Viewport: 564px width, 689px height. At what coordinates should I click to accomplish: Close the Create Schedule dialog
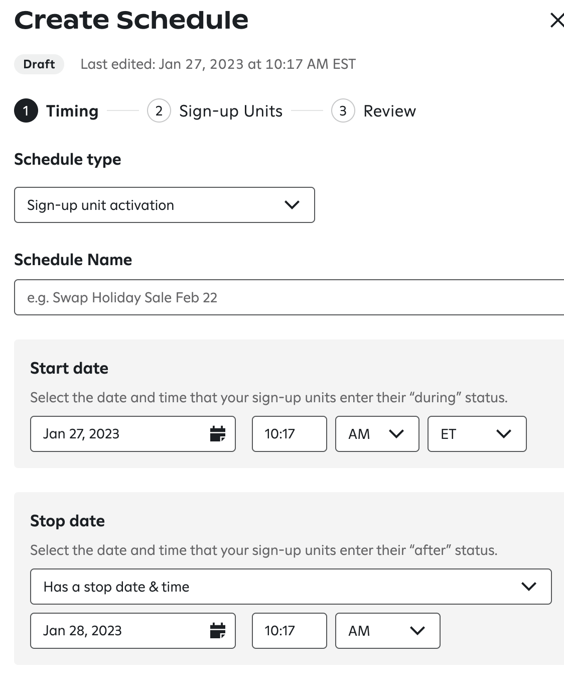click(x=556, y=21)
